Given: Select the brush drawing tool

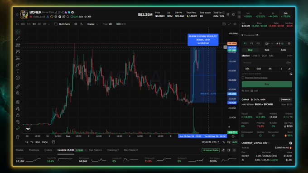Looking at the screenshot, I should (18, 65).
